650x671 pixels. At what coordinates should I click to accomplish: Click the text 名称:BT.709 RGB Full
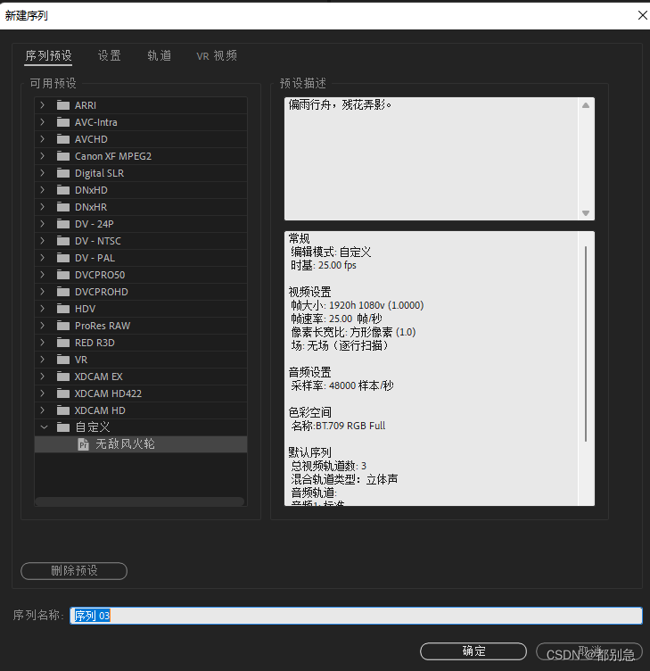tap(338, 426)
